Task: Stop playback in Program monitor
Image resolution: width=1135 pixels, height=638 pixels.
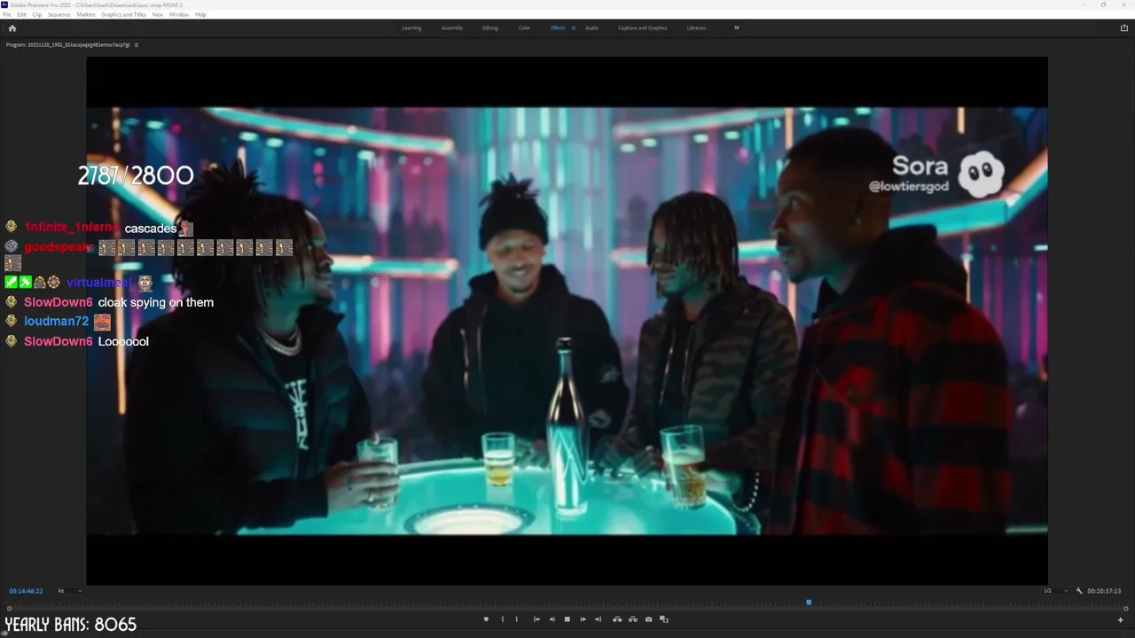Action: coord(567,619)
